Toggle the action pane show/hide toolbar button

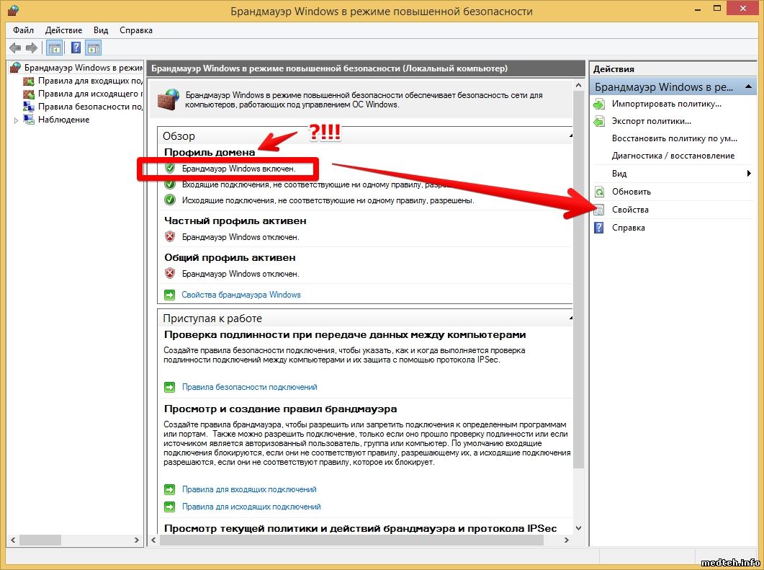click(x=94, y=48)
